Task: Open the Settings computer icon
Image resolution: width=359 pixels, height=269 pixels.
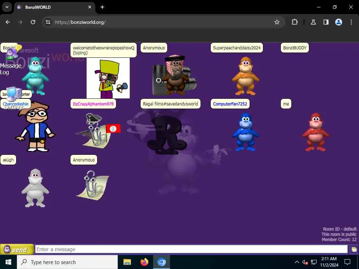Action: [14, 98]
